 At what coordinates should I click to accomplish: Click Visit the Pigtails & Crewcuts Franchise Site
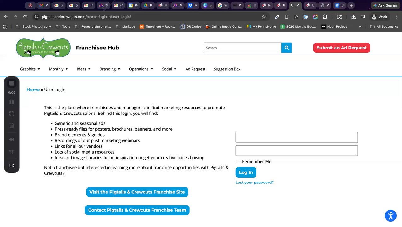(137, 192)
